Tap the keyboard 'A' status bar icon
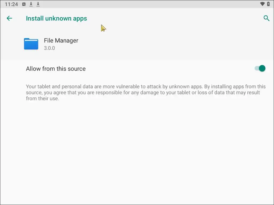This screenshot has height=205, width=274. pyautogui.click(x=24, y=4)
